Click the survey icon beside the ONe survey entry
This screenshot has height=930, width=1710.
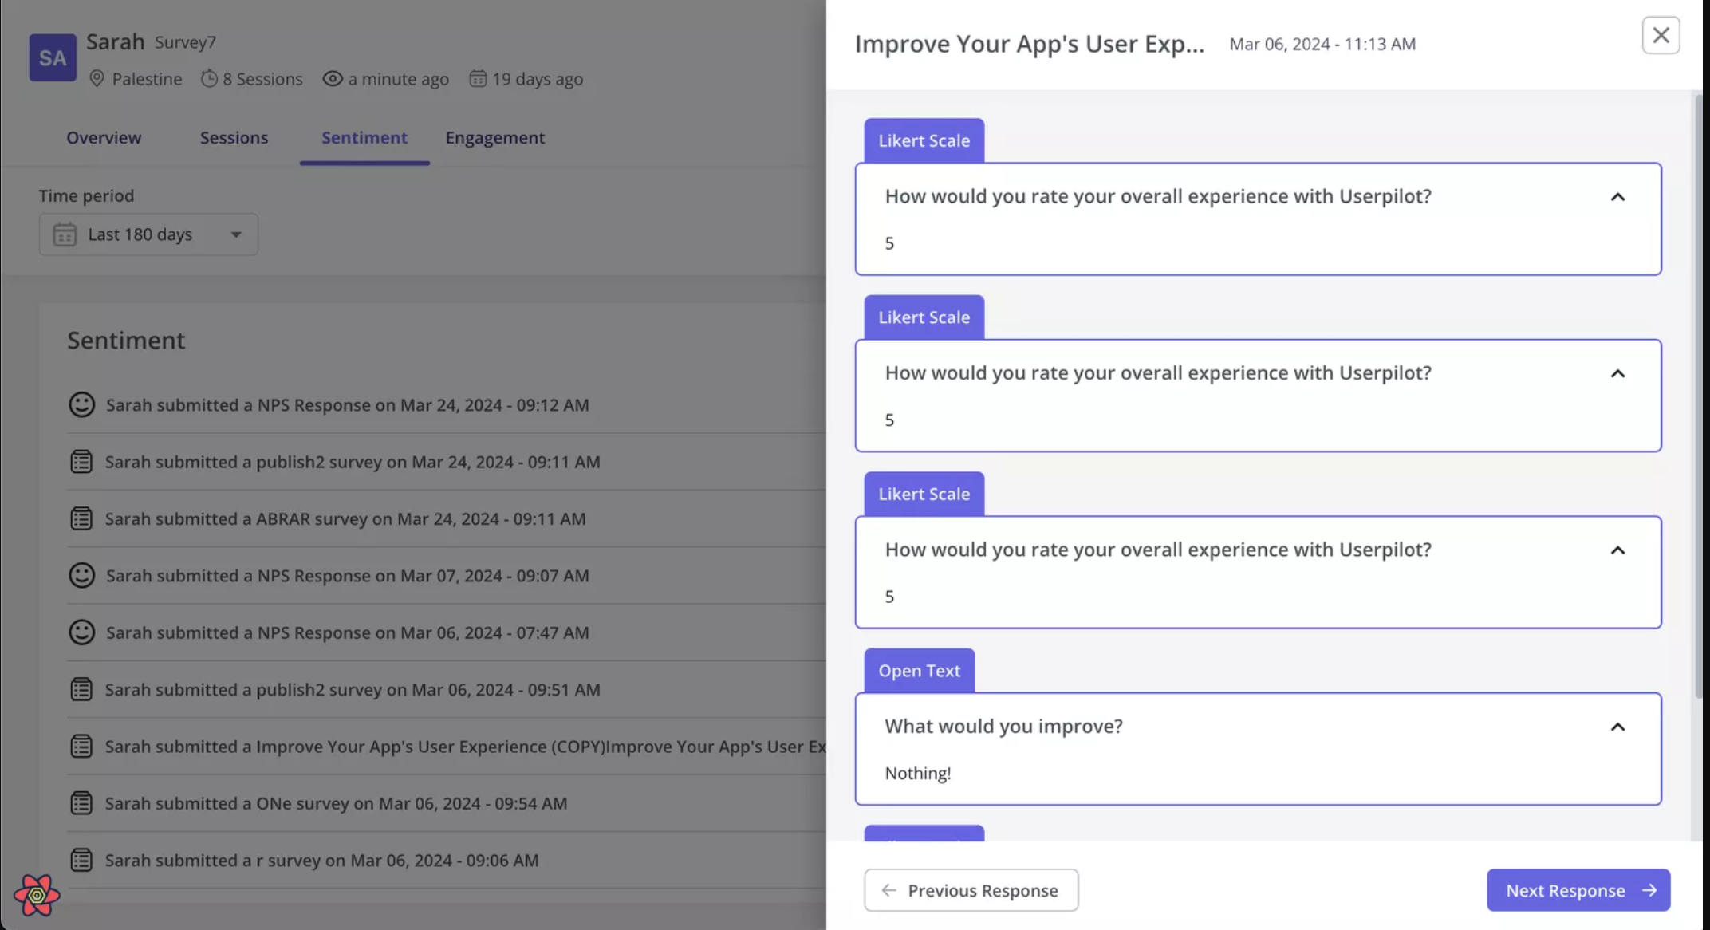pyautogui.click(x=81, y=803)
